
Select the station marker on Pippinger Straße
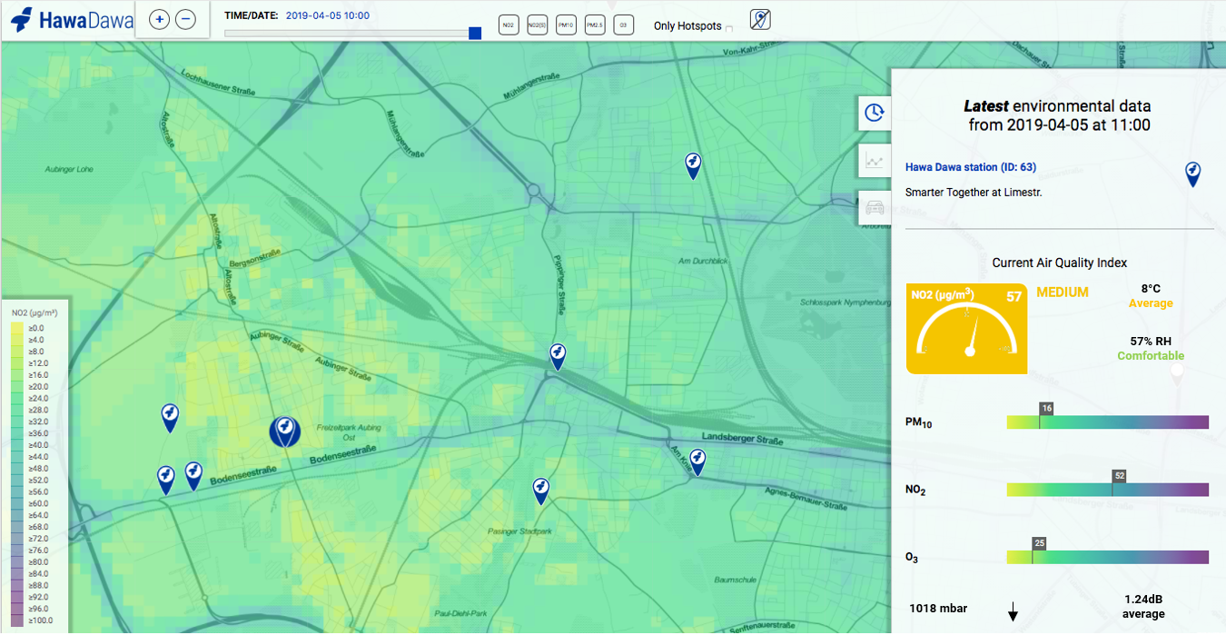558,355
